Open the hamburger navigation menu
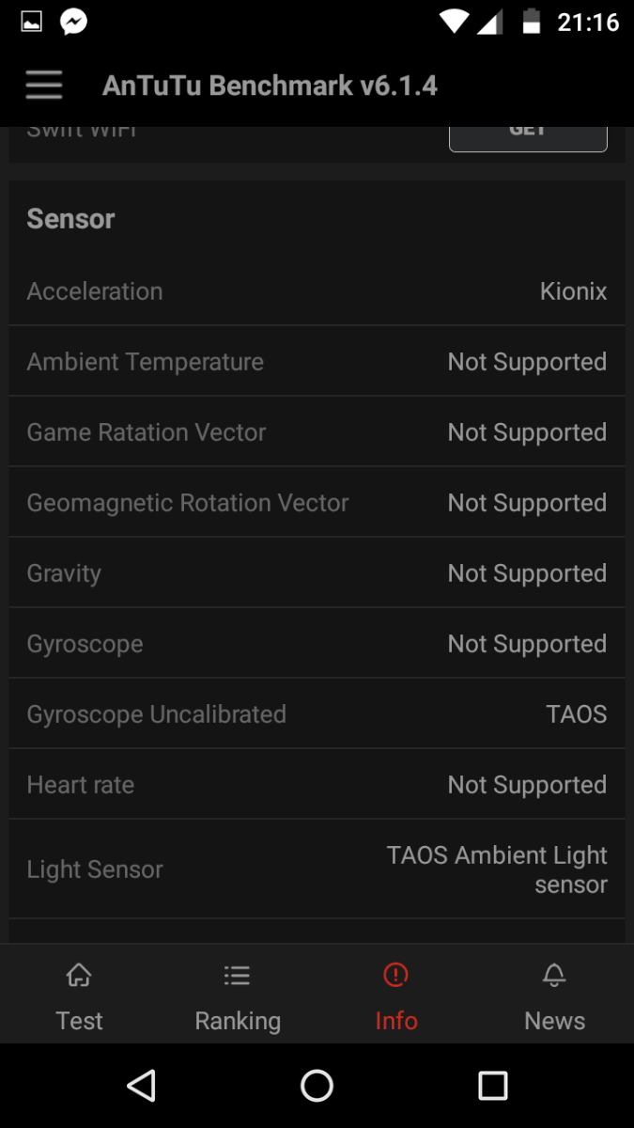The image size is (634, 1128). point(44,86)
